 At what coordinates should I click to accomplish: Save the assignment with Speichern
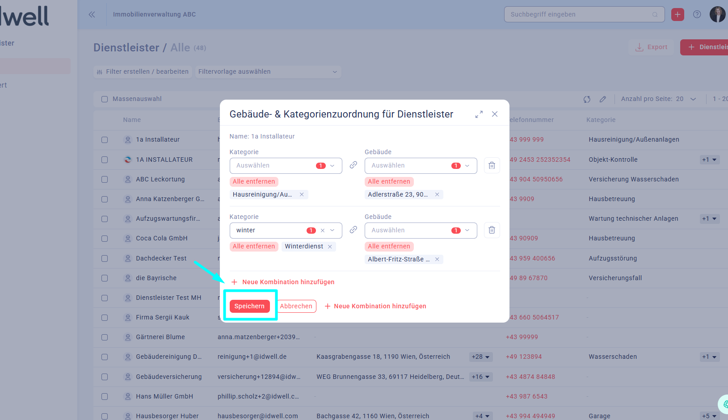pyautogui.click(x=249, y=306)
